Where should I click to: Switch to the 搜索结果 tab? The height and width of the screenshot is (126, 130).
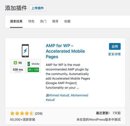[16, 21]
